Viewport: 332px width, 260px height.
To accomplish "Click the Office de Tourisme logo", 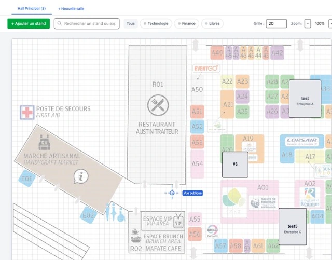I will pos(263,203).
